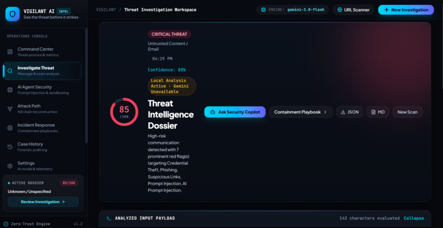Screen dimensions: 443x228
Task: Select Investigate Threat in the sidebar
Action: pyautogui.click(x=42, y=71)
